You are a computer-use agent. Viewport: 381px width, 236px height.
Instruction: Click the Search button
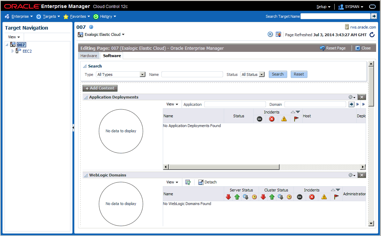click(278, 74)
